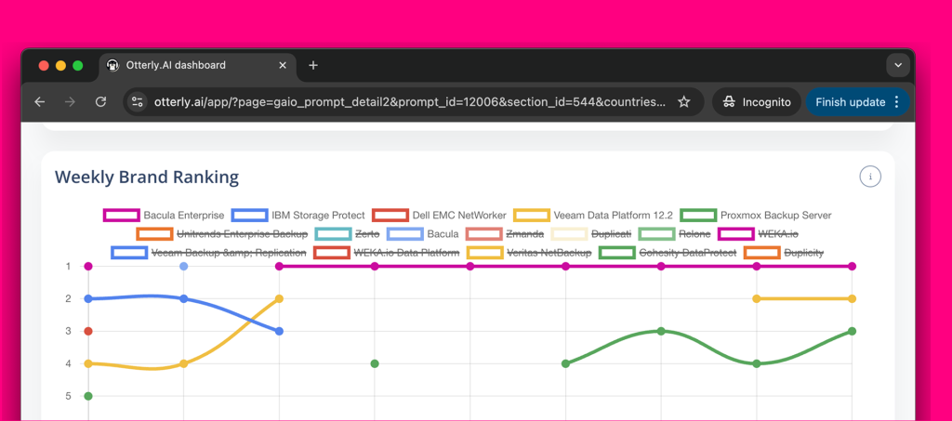This screenshot has height=421, width=952.
Task: Click the address bar URL
Action: coord(409,102)
